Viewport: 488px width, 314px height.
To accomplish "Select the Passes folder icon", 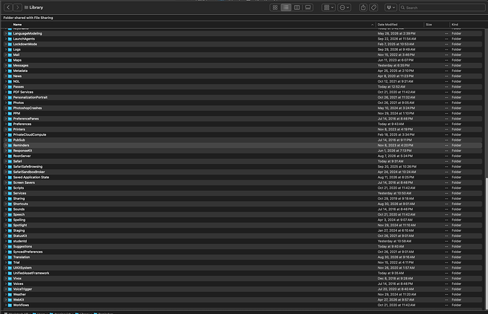I will tap(10, 86).
